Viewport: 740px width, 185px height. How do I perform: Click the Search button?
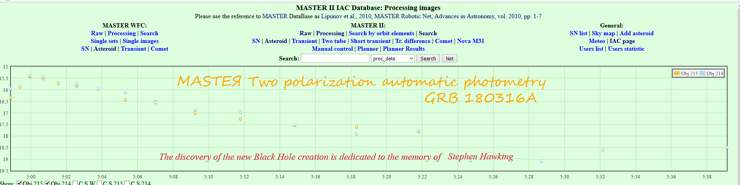428,58
